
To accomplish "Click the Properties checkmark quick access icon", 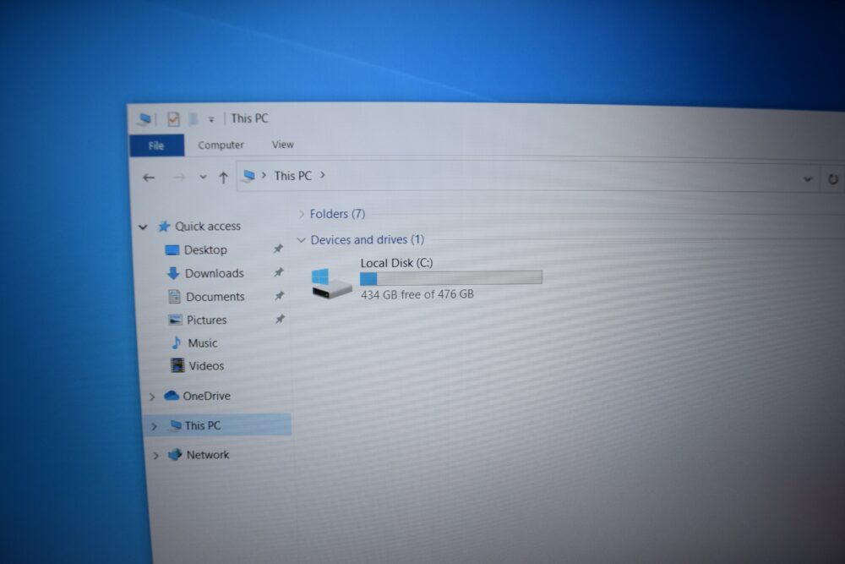I will [x=173, y=118].
